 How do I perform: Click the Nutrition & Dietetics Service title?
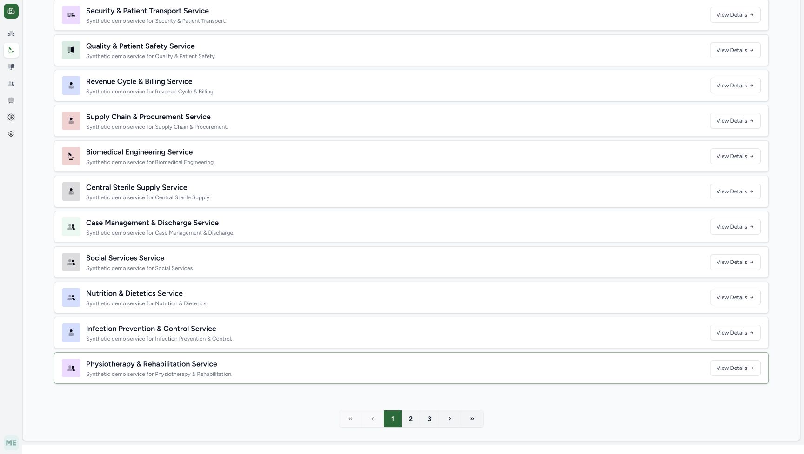pos(134,293)
